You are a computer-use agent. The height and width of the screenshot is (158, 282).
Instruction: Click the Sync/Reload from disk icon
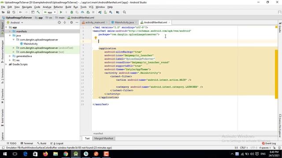coord(14,12)
